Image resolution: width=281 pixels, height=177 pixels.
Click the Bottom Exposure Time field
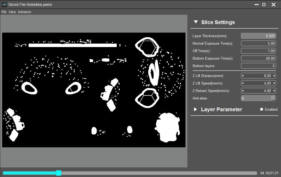(x=258, y=58)
